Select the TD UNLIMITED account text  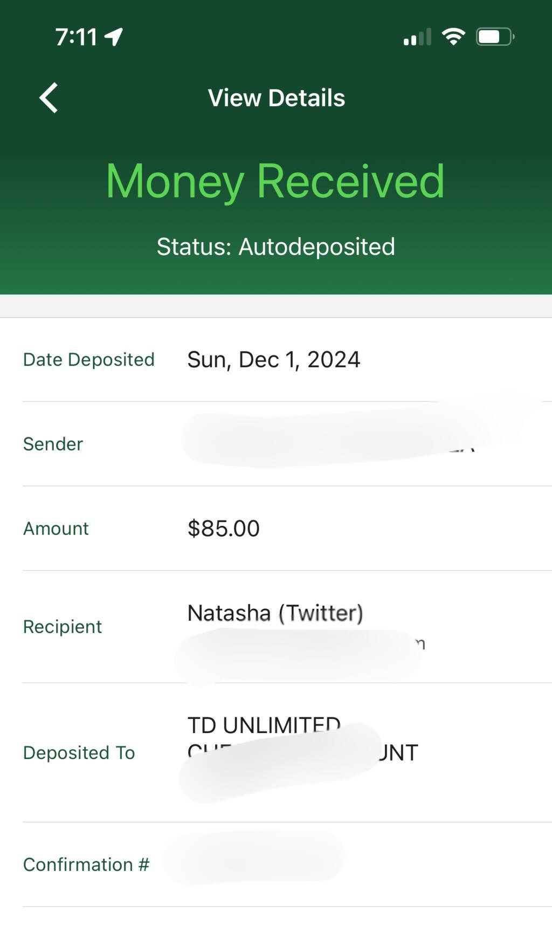tap(263, 725)
